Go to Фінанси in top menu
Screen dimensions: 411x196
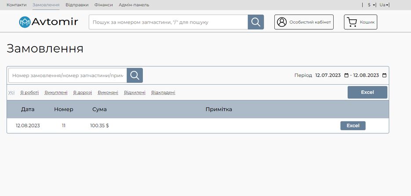[x=104, y=5]
